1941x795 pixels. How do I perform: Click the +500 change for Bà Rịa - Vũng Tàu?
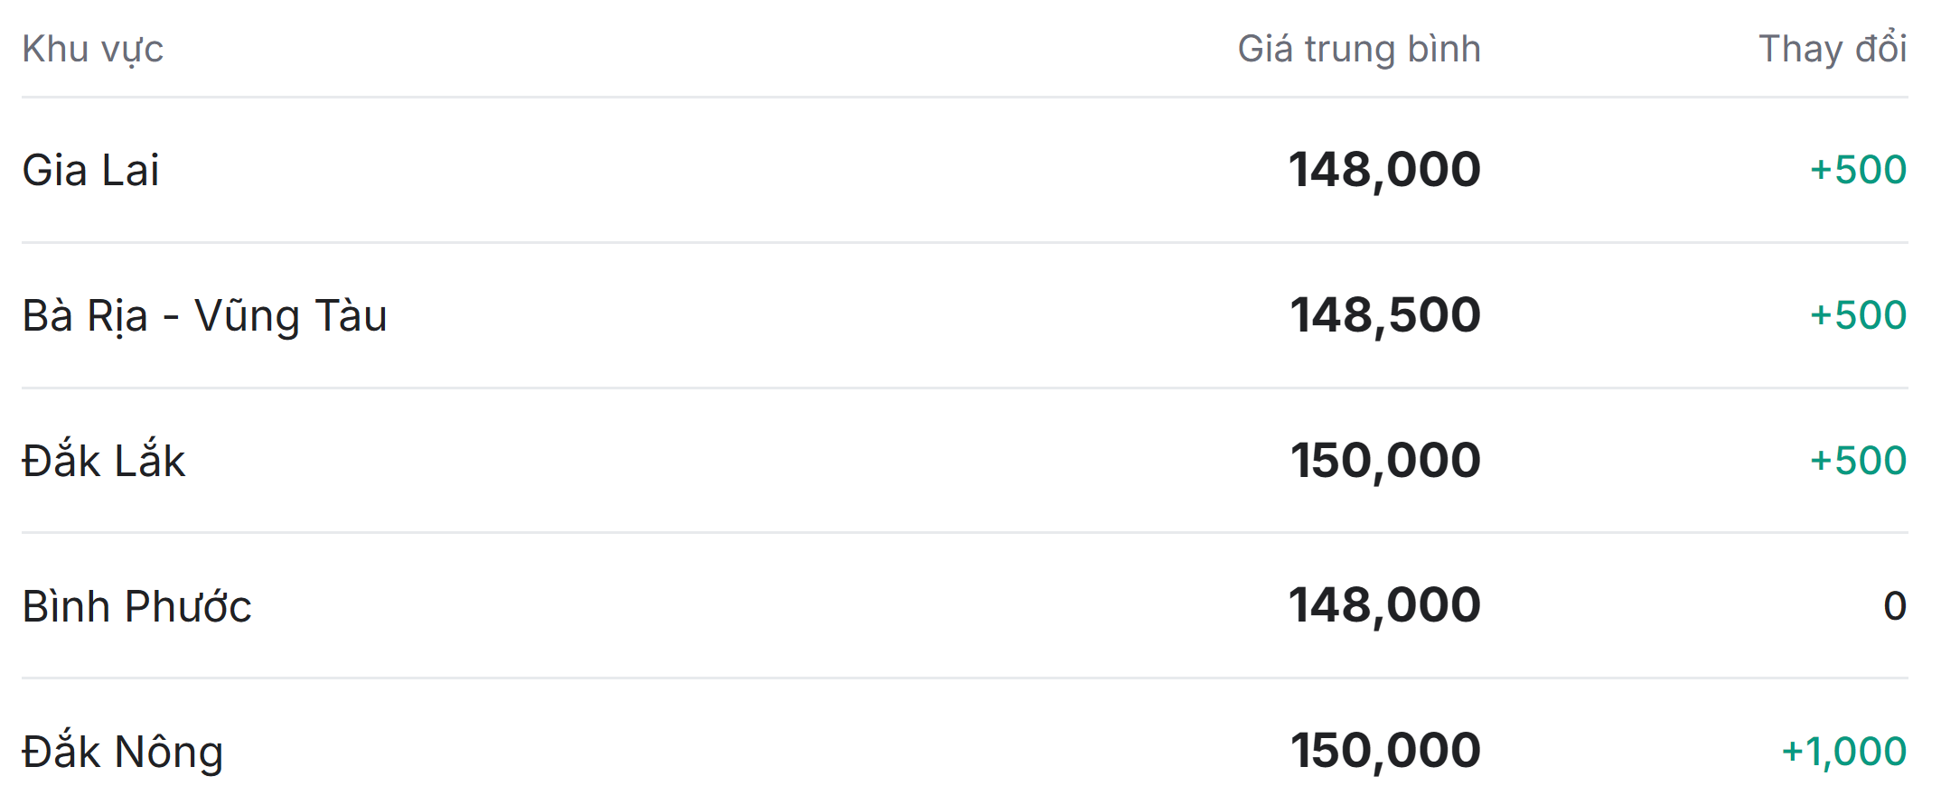pos(1858,315)
